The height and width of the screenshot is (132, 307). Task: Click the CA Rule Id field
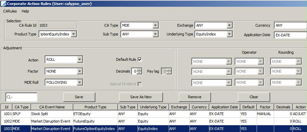(58, 25)
